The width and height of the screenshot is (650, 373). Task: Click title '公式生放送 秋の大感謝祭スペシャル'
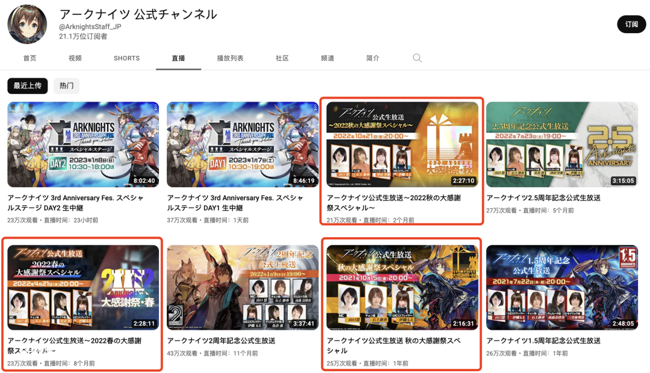(394, 346)
